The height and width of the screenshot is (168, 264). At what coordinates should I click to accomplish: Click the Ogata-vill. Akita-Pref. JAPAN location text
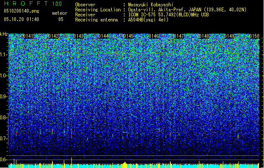(187, 10)
